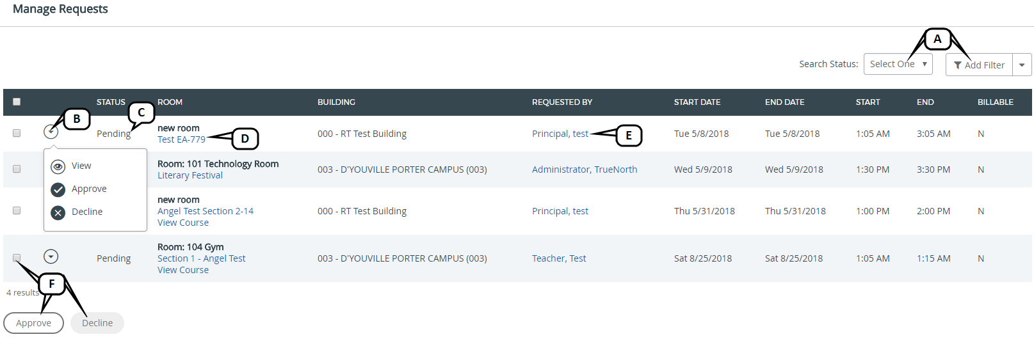The image size is (1034, 339).
Task: Click the Decline X icon in menu
Action: (58, 212)
